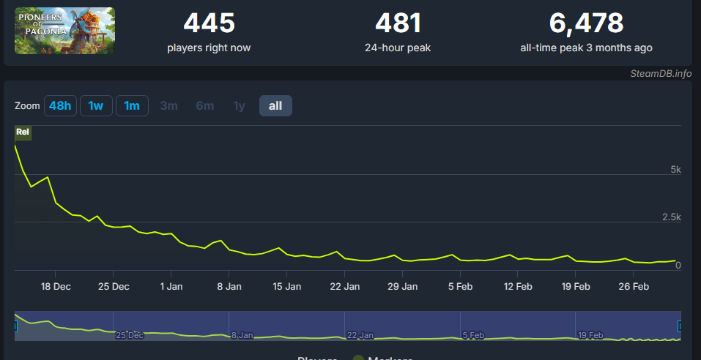The image size is (701, 360).
Task: Switch chart zoom to 1m
Action: 132,106
